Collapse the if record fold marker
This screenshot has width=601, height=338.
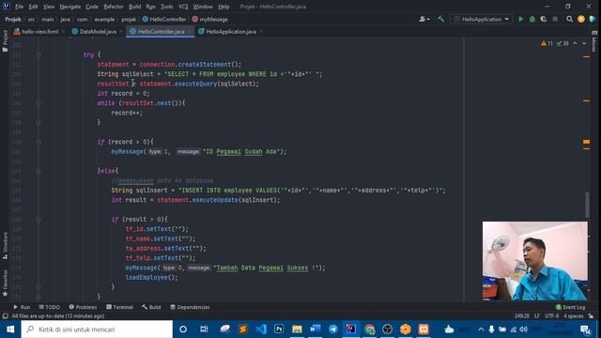point(39,142)
